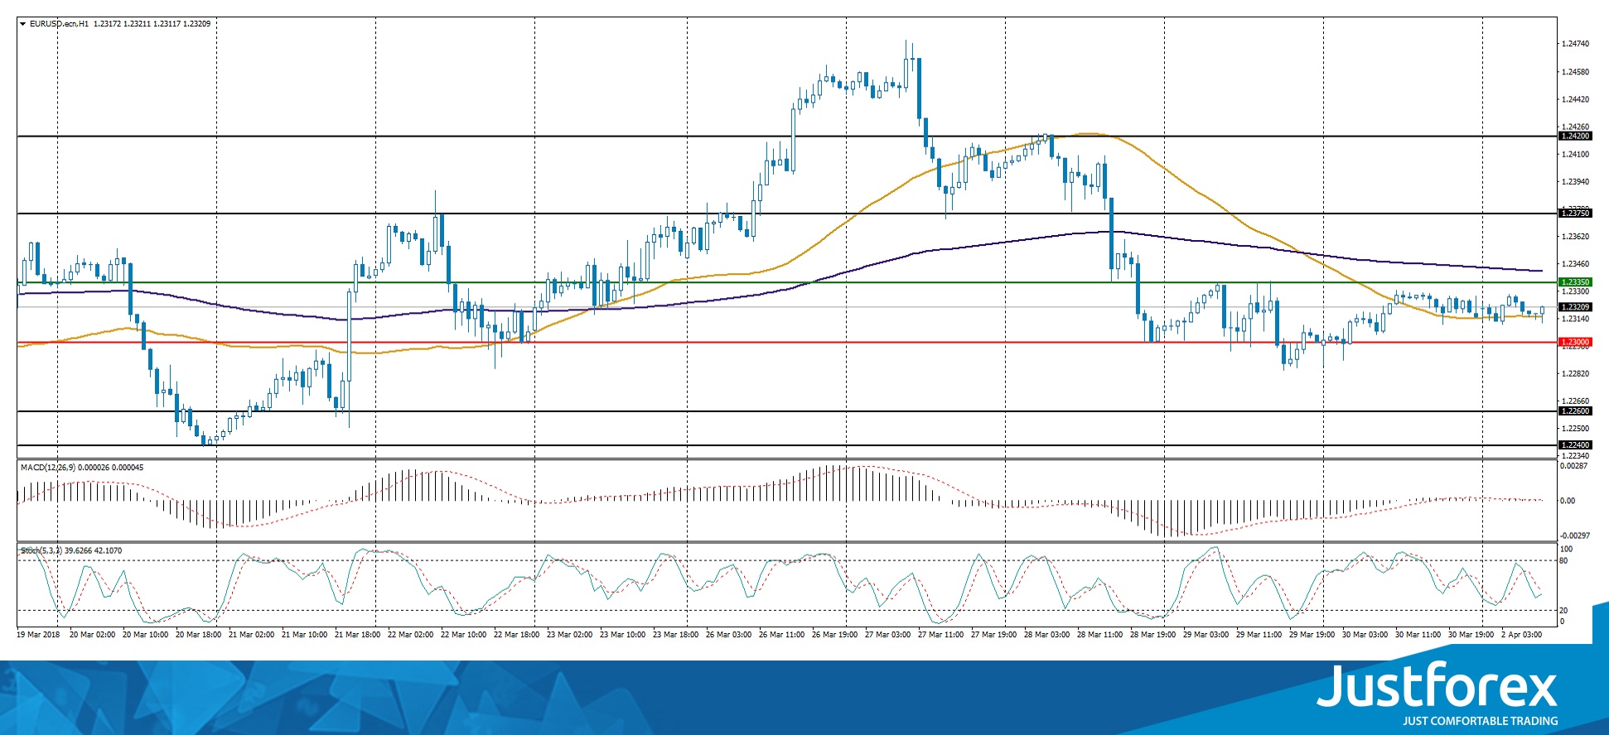Click the 1.24100 price scale label
This screenshot has width=1609, height=735.
[x=1575, y=154]
